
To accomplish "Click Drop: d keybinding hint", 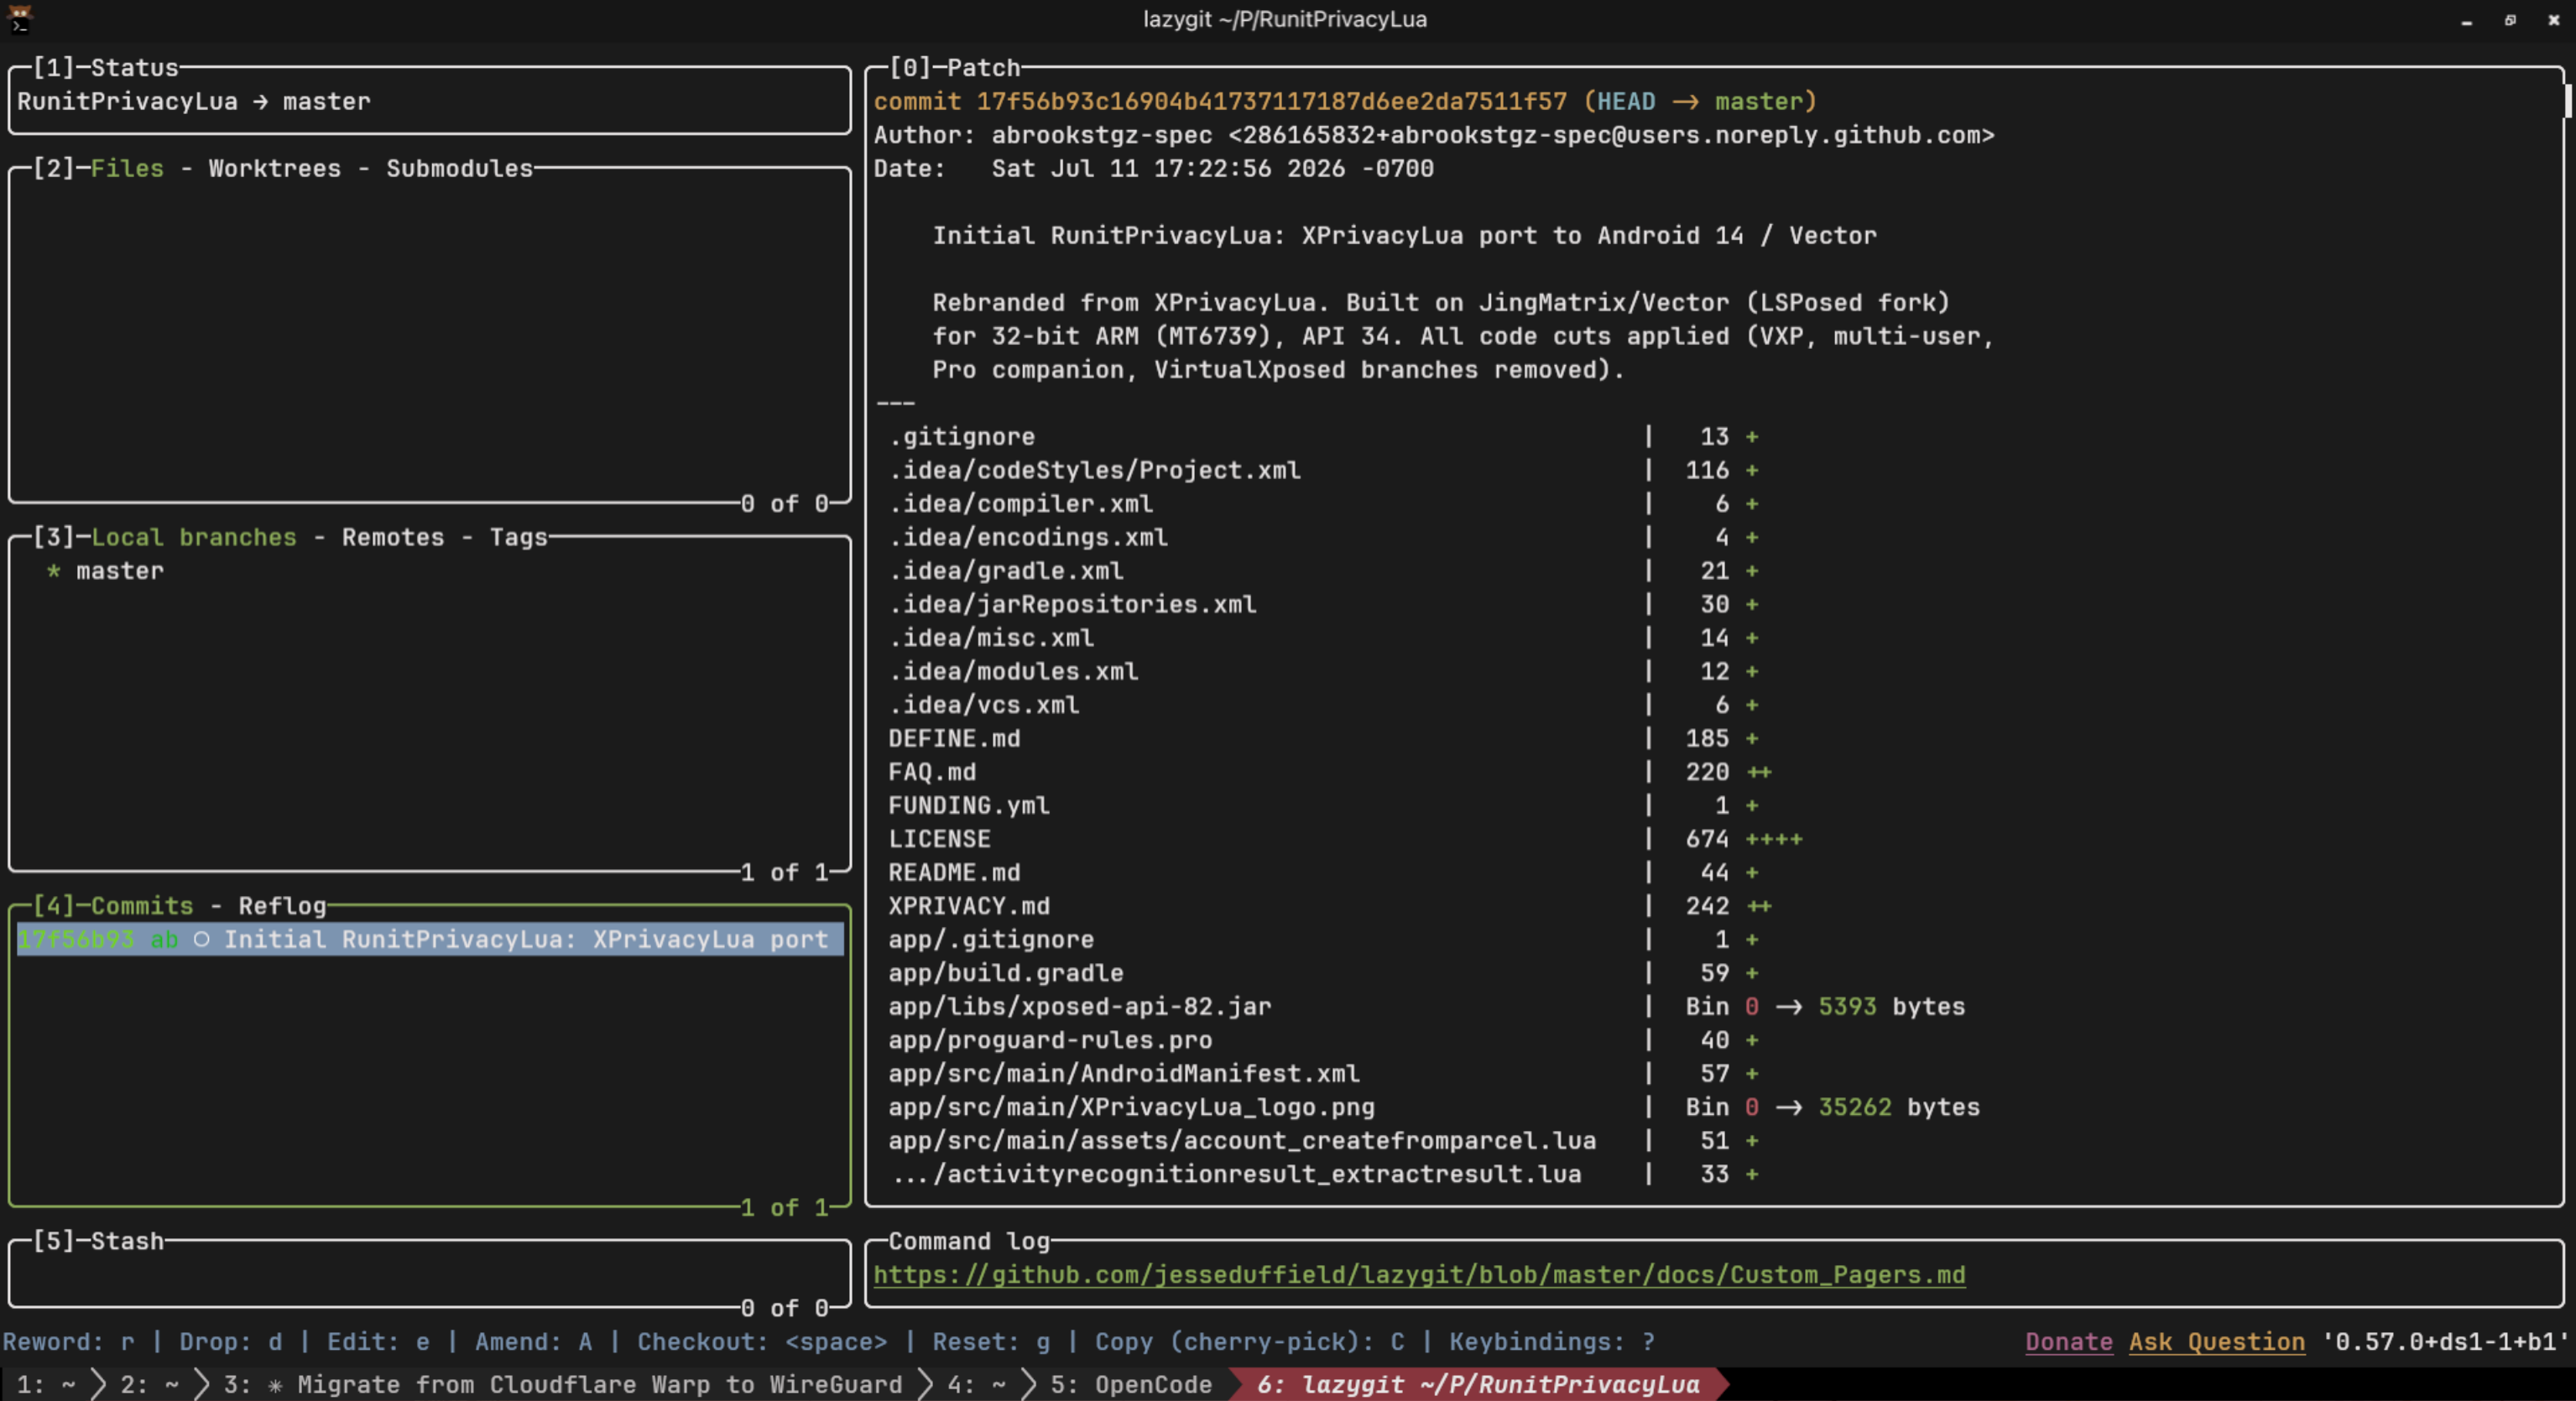I will [230, 1342].
